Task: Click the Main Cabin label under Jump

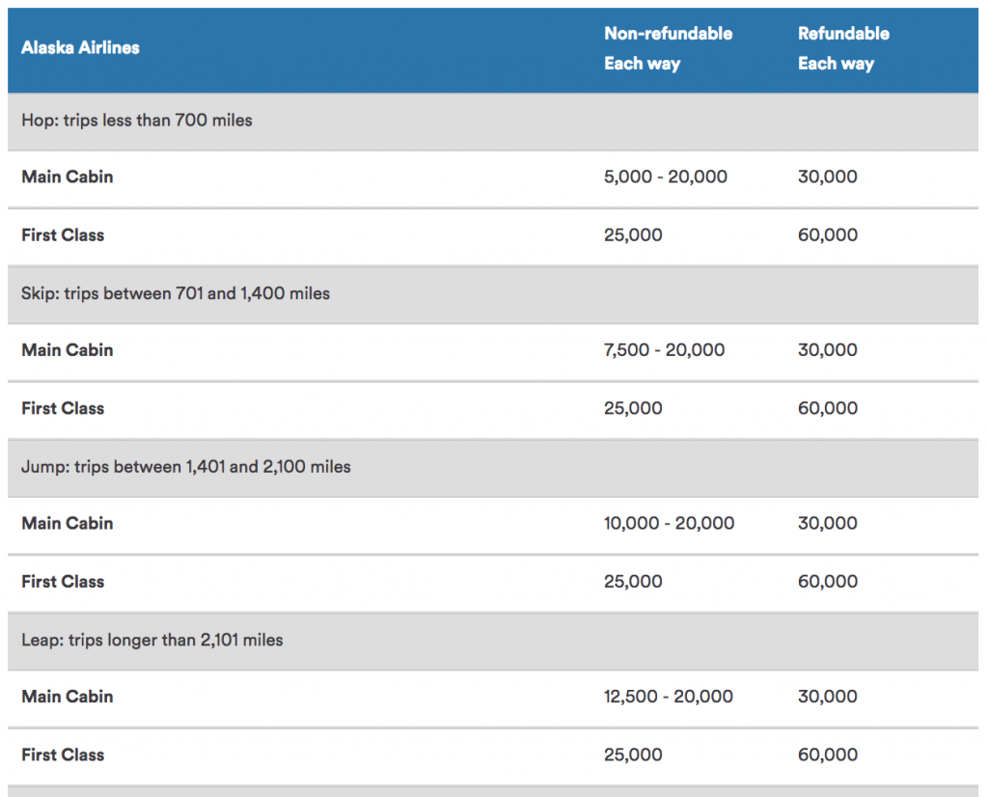Action: 68,523
